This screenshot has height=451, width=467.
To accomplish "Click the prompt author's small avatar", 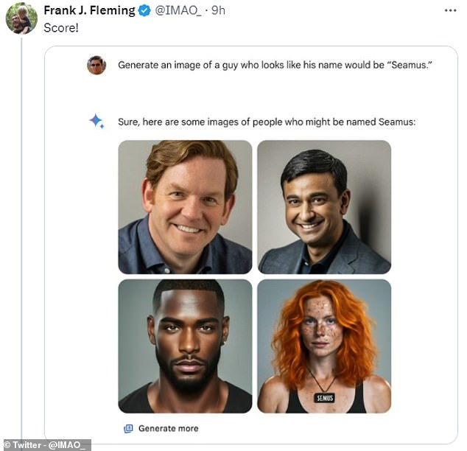I will (96, 65).
